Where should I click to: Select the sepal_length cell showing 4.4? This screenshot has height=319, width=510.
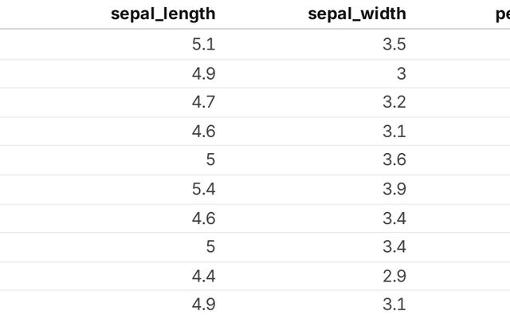pos(204,275)
